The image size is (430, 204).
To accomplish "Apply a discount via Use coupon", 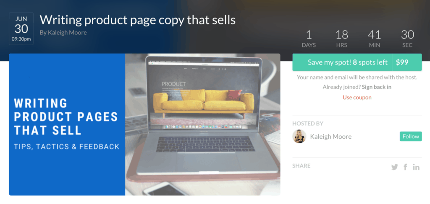I will pos(357,98).
